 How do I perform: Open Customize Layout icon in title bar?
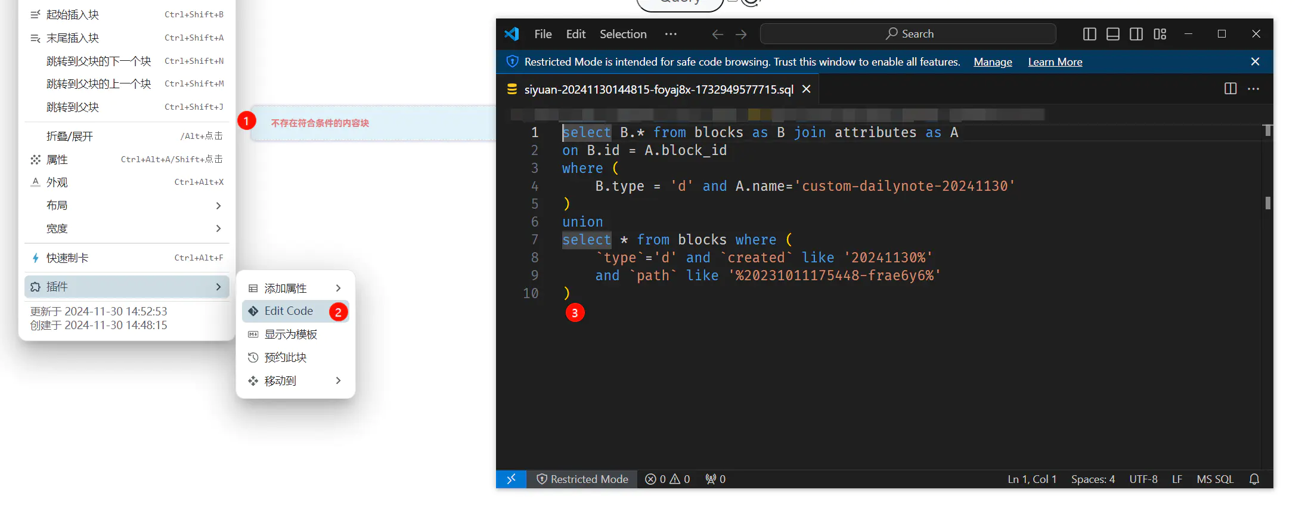coord(1160,34)
